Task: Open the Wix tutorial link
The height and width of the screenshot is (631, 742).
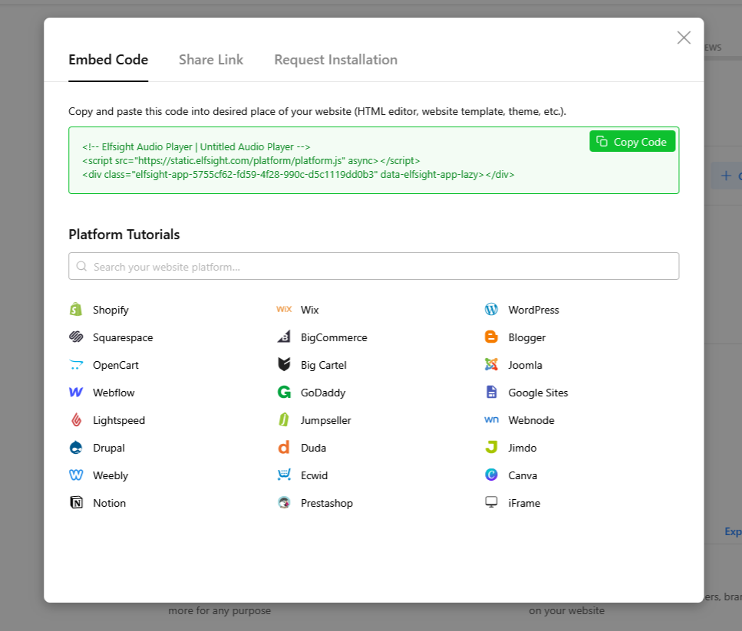Action: 310,310
